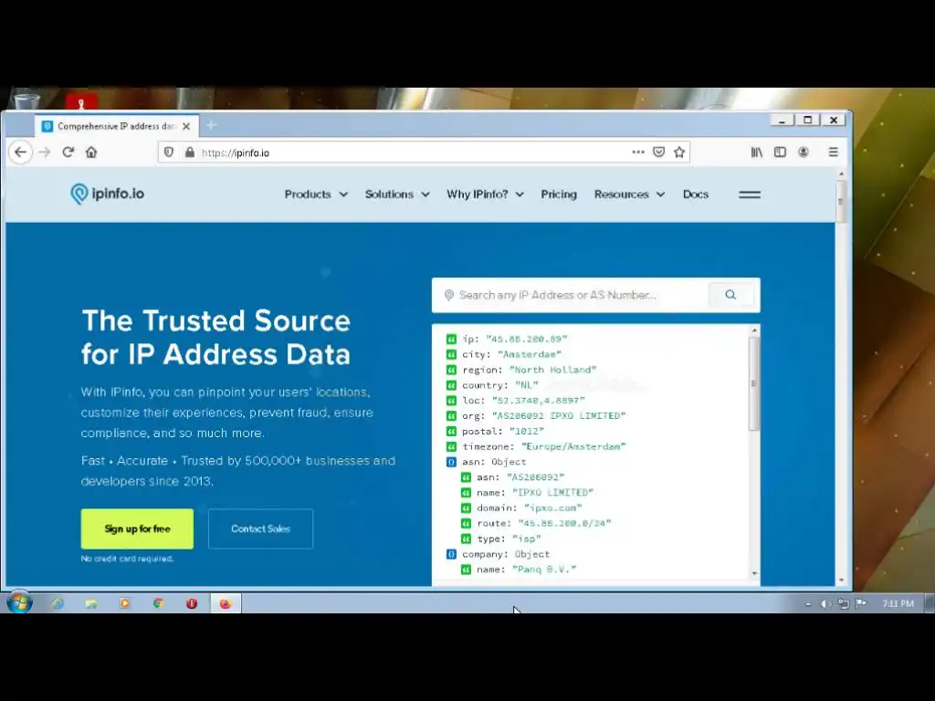The image size is (935, 701).
Task: Open Firefox home page icon
Action: click(x=91, y=152)
